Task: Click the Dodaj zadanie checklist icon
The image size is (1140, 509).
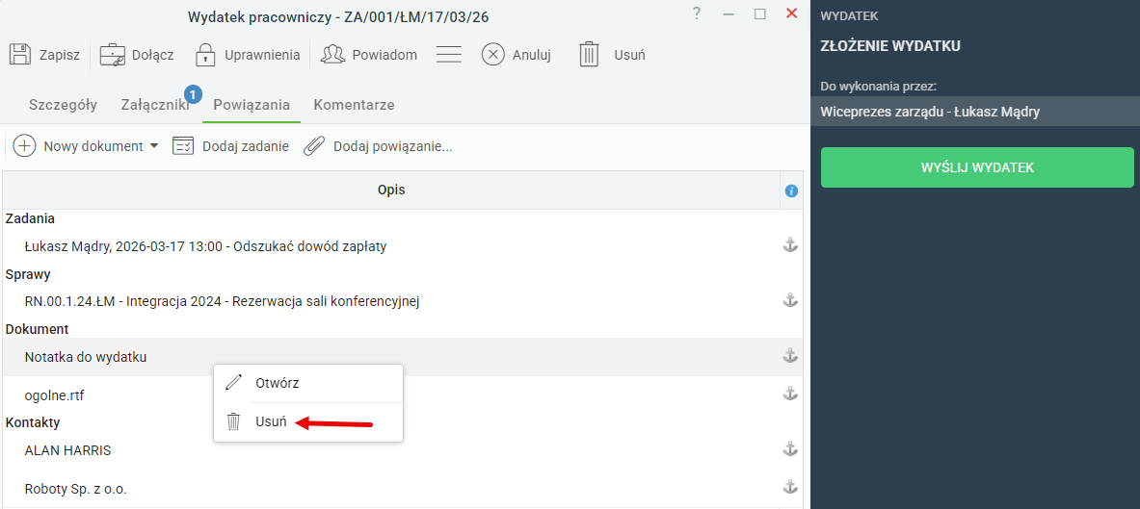Action: tap(183, 146)
